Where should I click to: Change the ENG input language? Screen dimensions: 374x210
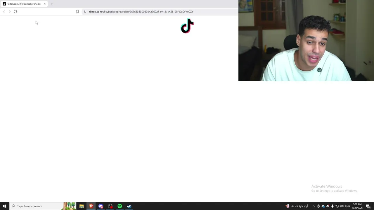click(x=348, y=206)
